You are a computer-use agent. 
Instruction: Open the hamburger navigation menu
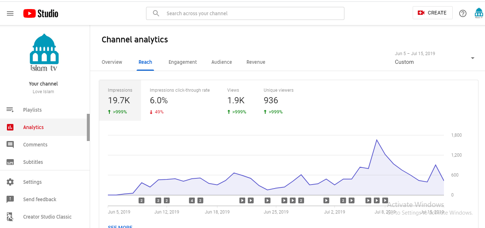[x=10, y=13]
